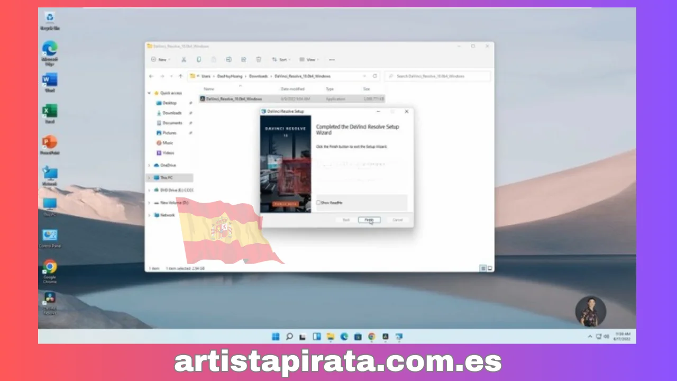
Task: Tick the Show ReadMe checkbox
Action: pos(318,203)
